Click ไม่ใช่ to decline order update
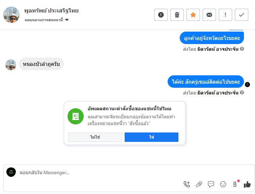This screenshot has height=194, width=255. (x=95, y=137)
